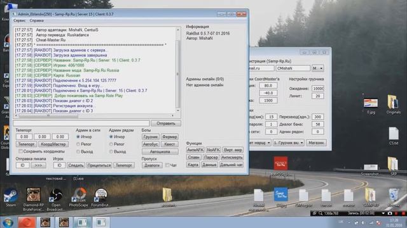Open the Справка menu
Screen dimensions: 407x228
37,20
